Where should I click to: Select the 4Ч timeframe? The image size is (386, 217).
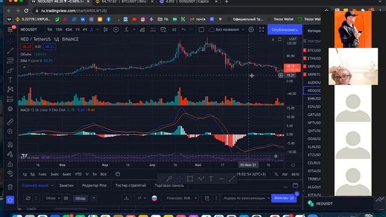coord(84,30)
